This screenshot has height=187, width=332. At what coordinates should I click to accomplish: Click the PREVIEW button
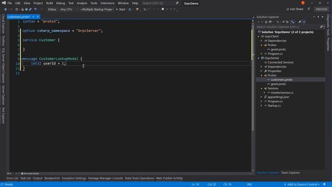pyautogui.click(x=322, y=9)
